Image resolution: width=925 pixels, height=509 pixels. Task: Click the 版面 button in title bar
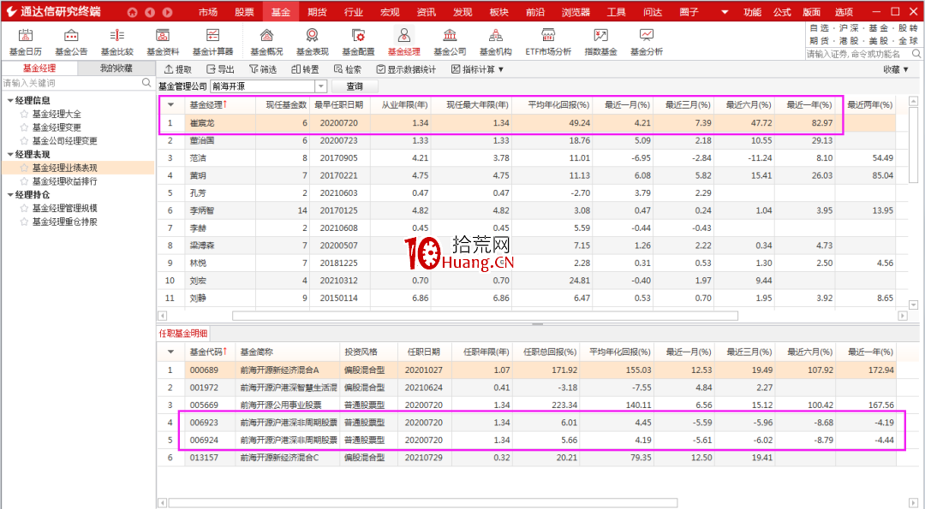tap(812, 12)
